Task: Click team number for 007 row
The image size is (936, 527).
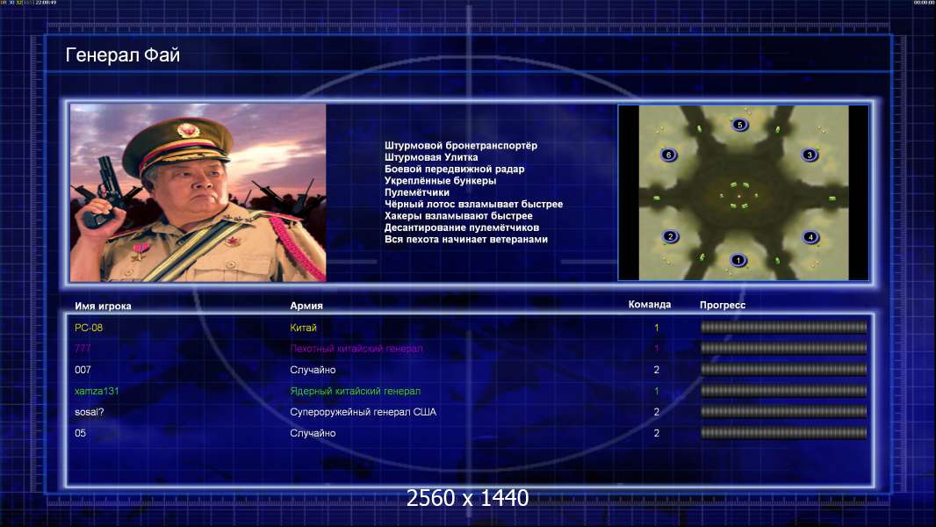Action: coord(657,370)
